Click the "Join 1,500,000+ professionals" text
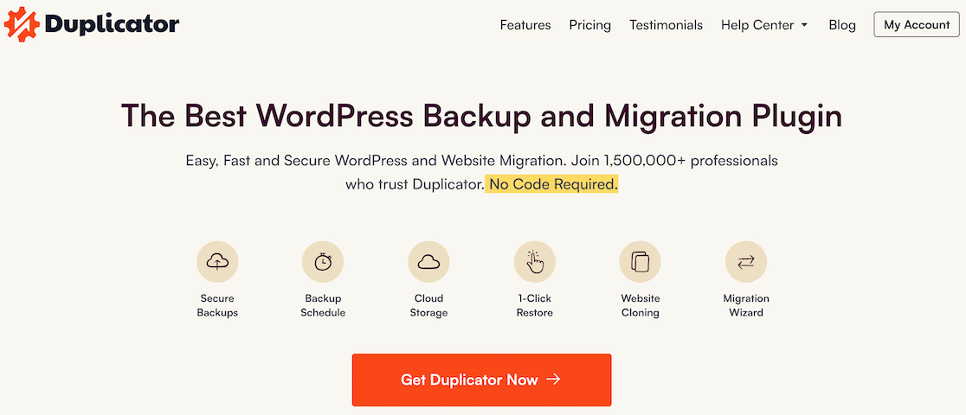This screenshot has width=966, height=415. 674,162
